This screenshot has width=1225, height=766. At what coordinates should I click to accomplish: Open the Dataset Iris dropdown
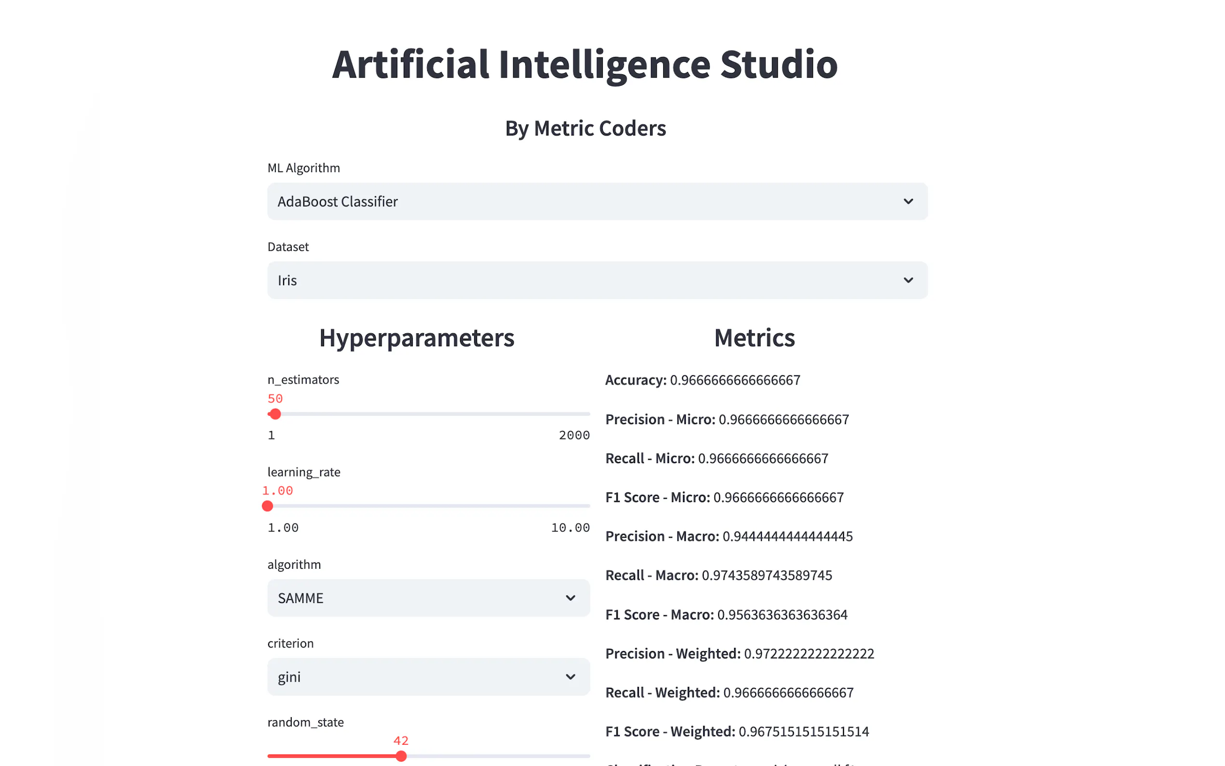[557, 280]
